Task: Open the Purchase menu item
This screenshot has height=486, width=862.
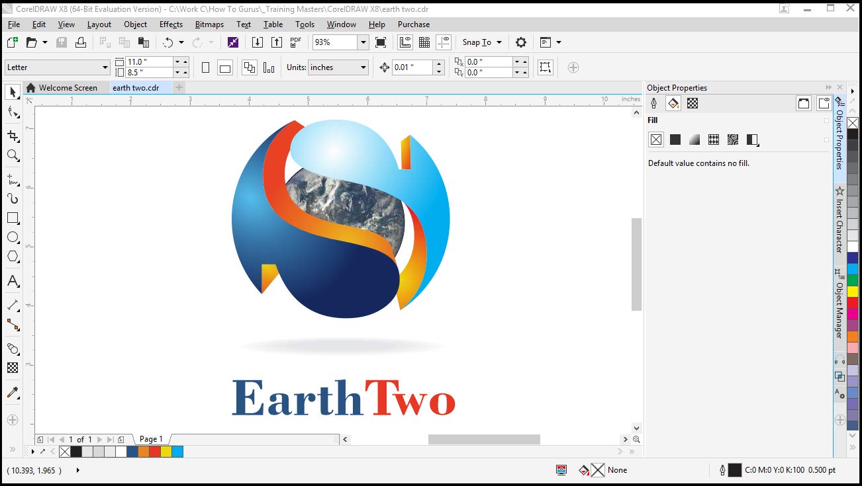Action: pyautogui.click(x=414, y=24)
